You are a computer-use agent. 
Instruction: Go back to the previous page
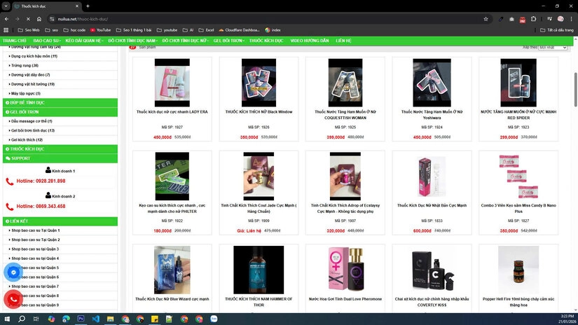(x=6, y=19)
